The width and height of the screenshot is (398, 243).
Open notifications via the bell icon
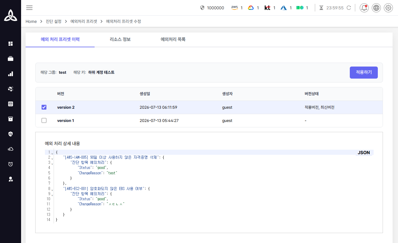[x=364, y=8]
